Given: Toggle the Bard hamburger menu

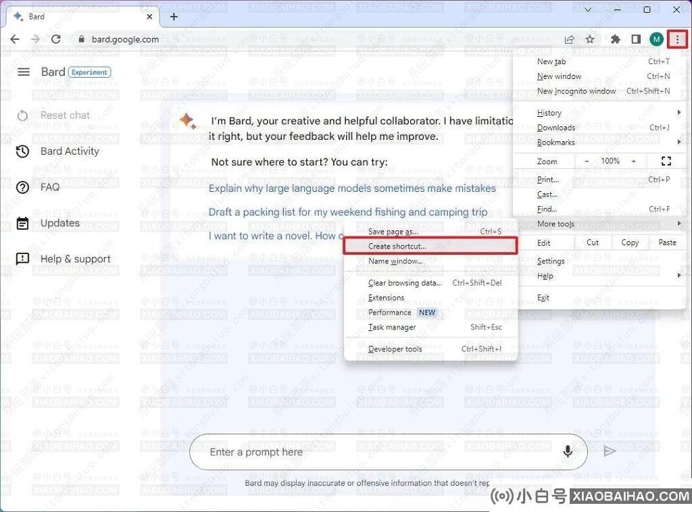Looking at the screenshot, I should (24, 72).
